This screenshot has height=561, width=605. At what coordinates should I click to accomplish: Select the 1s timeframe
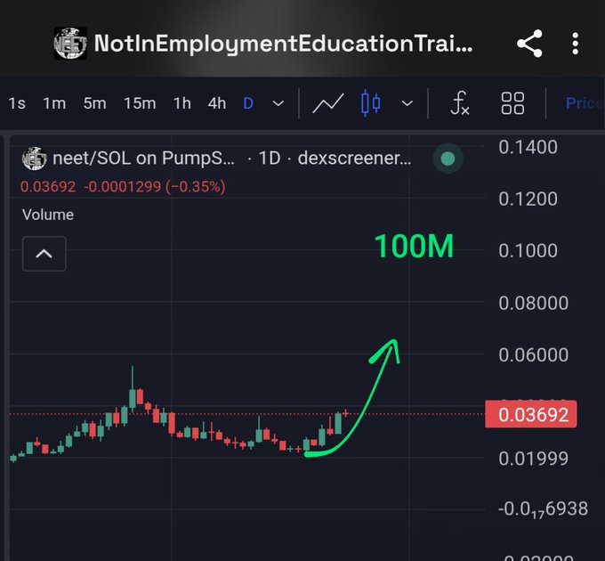[x=17, y=103]
